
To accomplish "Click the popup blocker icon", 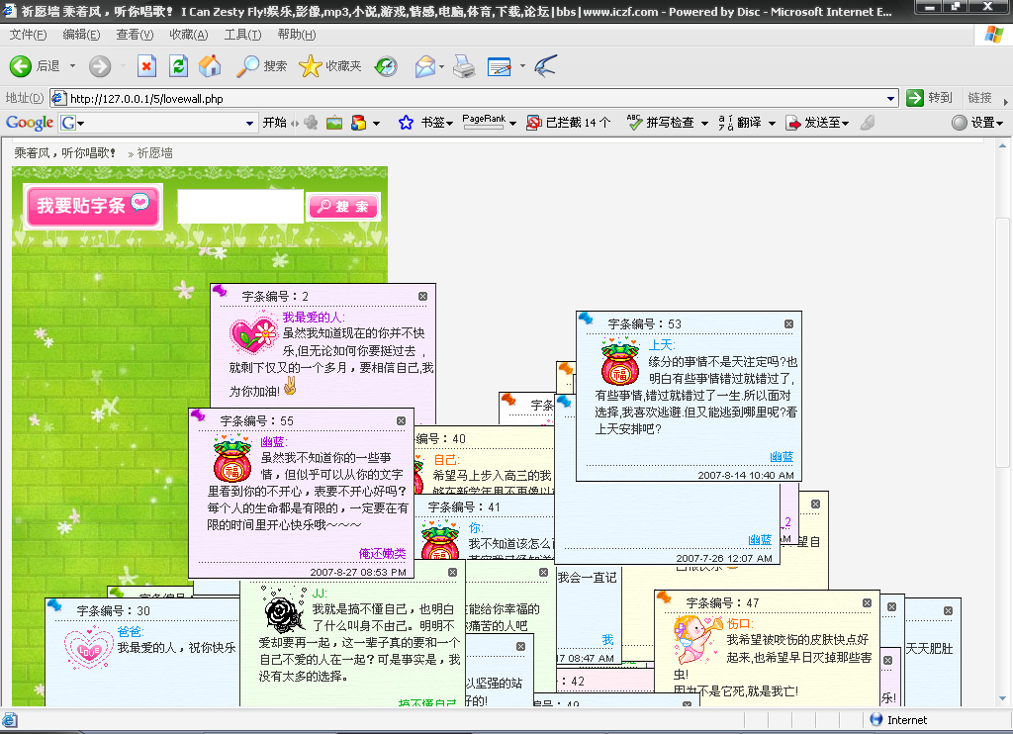I will point(533,122).
